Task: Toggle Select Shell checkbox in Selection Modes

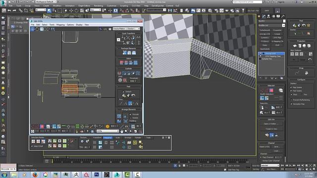Action: pos(32,146)
